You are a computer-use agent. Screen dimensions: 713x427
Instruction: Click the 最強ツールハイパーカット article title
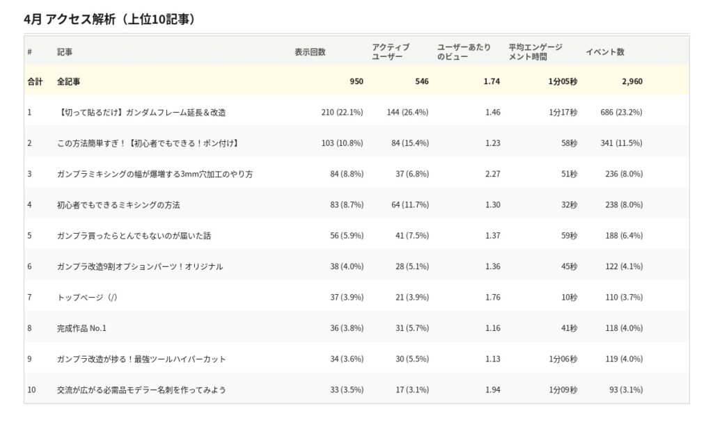(141, 359)
